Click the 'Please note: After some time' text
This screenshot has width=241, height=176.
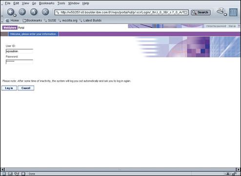(x=66, y=81)
